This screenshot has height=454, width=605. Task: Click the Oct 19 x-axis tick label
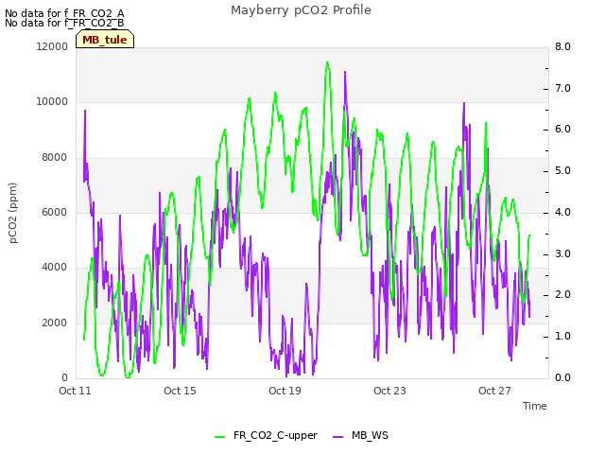(285, 391)
